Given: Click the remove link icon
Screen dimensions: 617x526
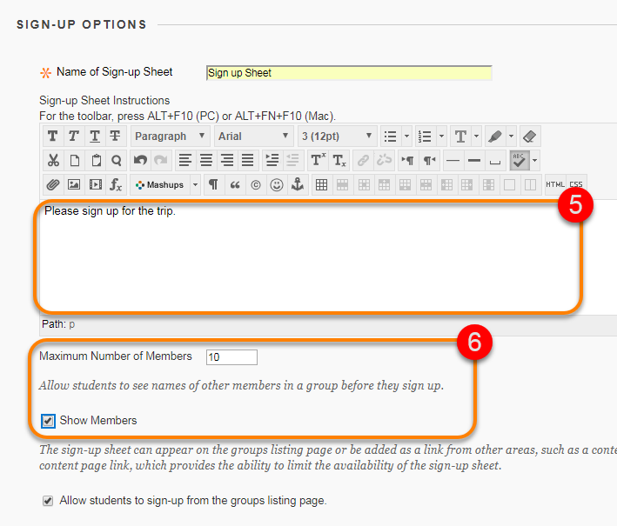Looking at the screenshot, I should pyautogui.click(x=384, y=160).
